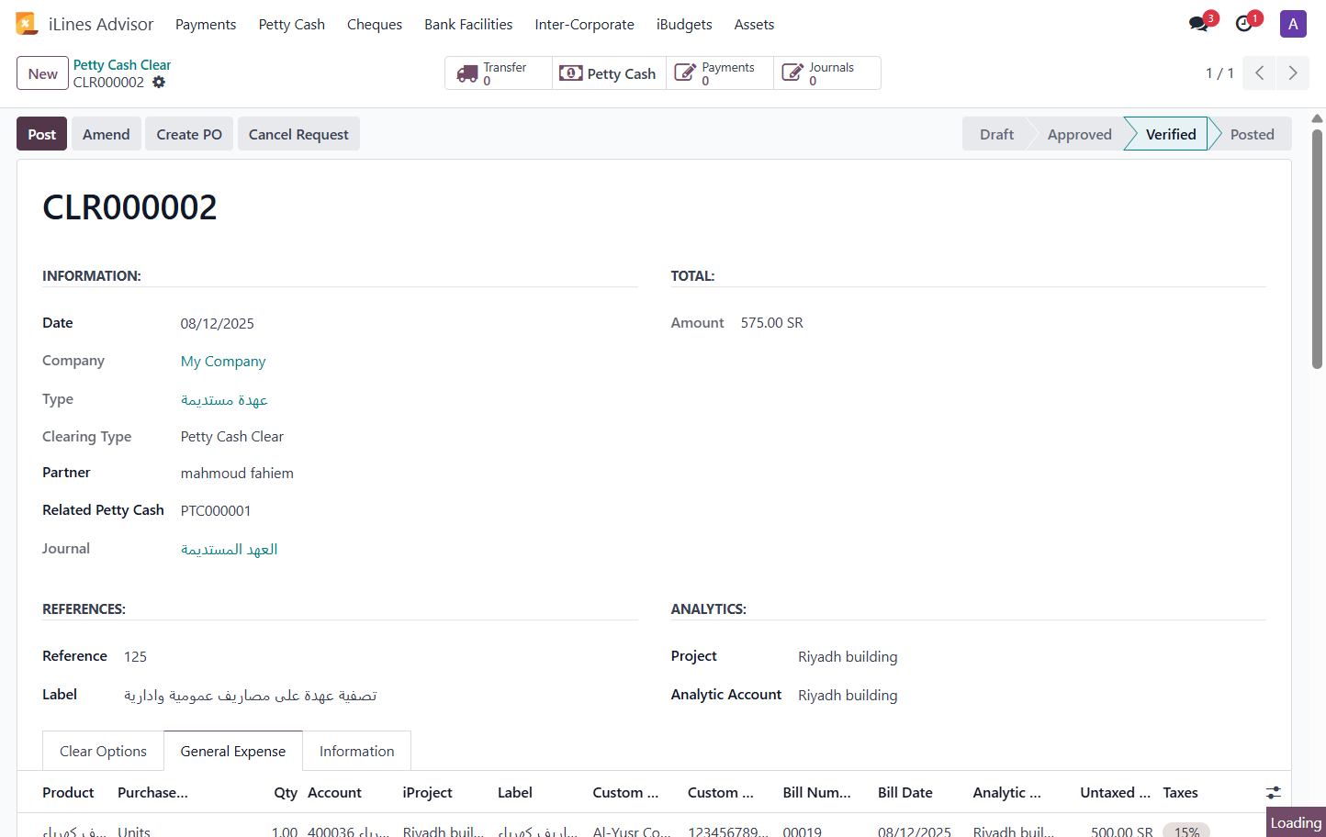Click the Reference field value 125
This screenshot has width=1326, height=837.
click(135, 656)
